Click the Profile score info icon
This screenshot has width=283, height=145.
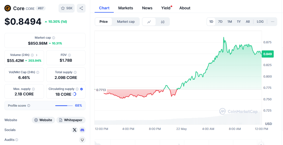(29, 106)
